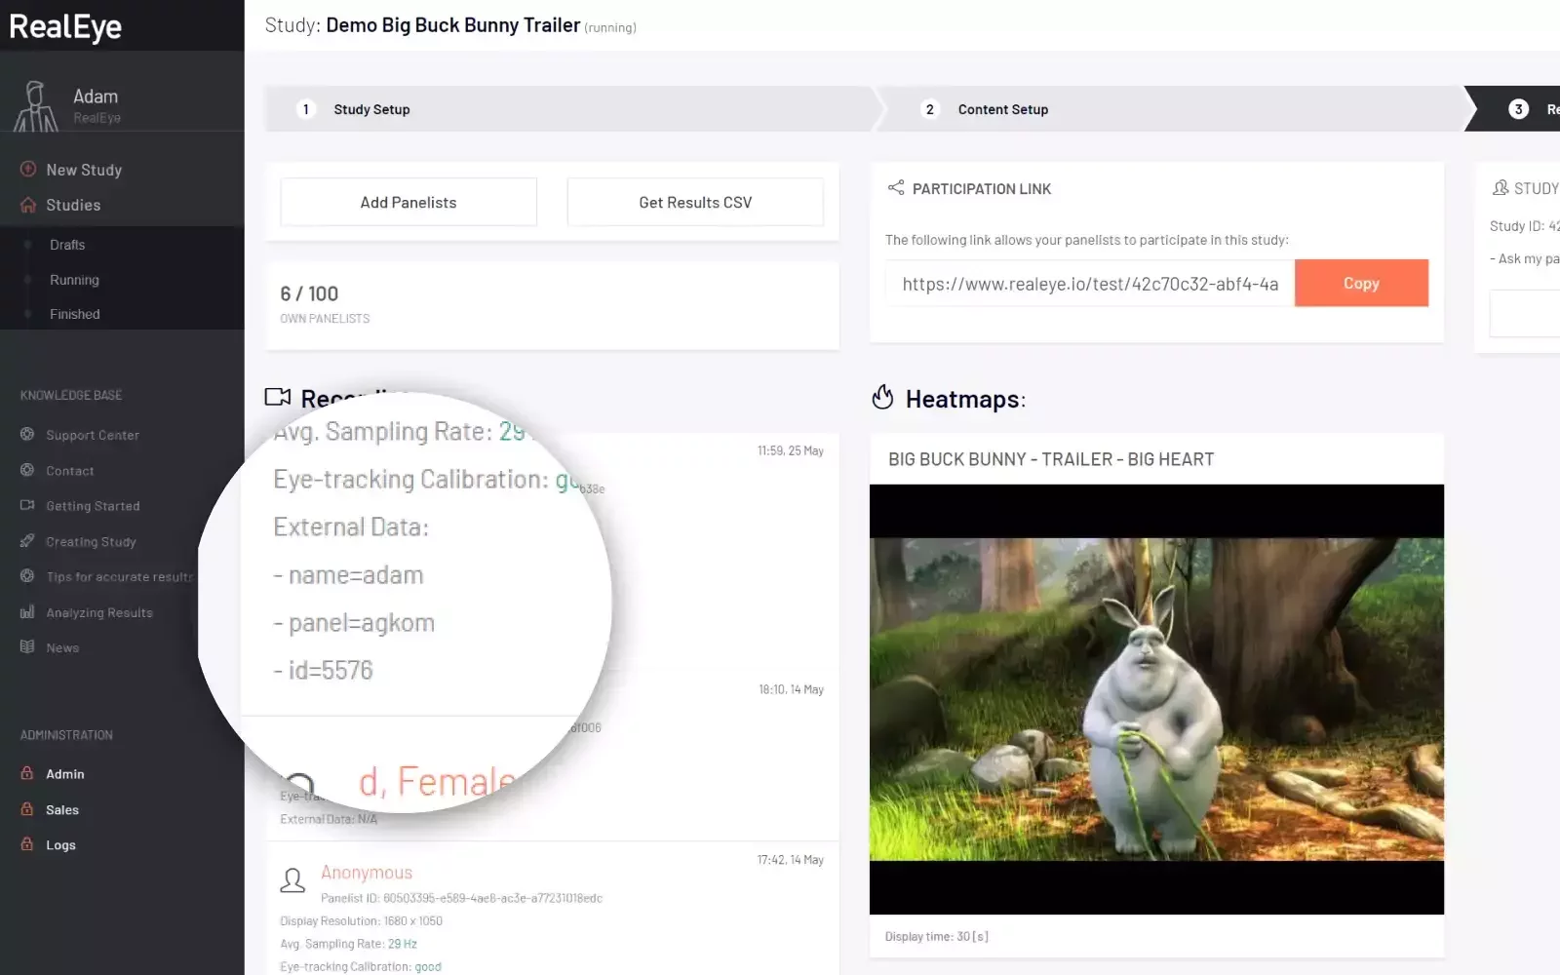Copy the participation link
The image size is (1560, 975).
(1361, 283)
